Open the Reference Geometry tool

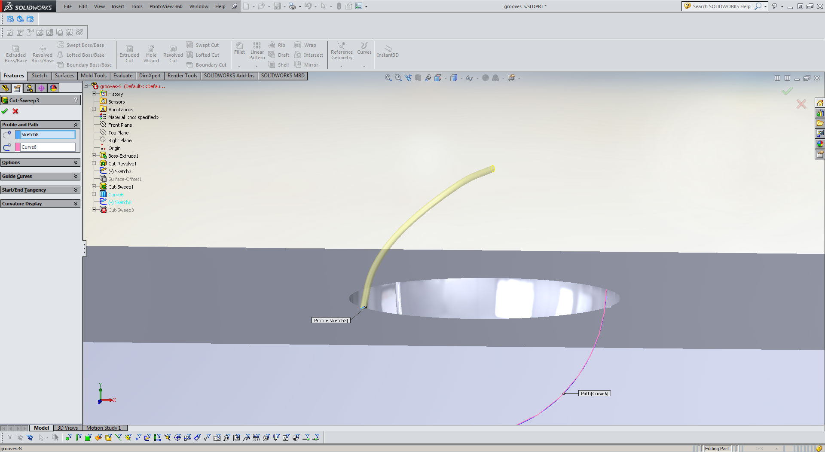(342, 51)
